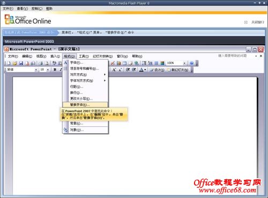Open the Font Color dropdown arrow
This screenshot has height=198, width=268.
[145, 70]
